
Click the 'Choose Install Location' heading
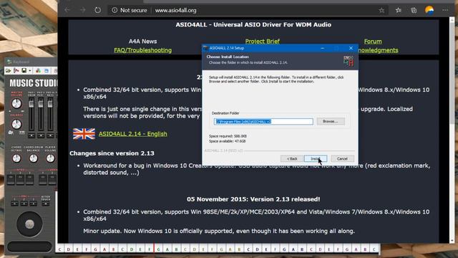pos(228,57)
